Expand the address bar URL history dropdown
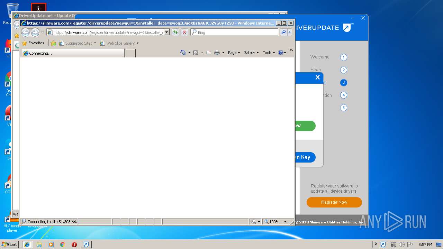The image size is (443, 249). click(x=166, y=32)
